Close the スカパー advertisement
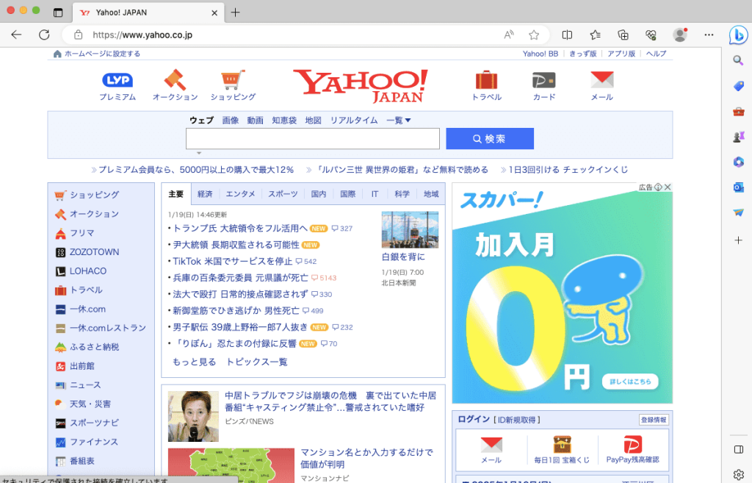The height and width of the screenshot is (483, 752). pos(668,187)
